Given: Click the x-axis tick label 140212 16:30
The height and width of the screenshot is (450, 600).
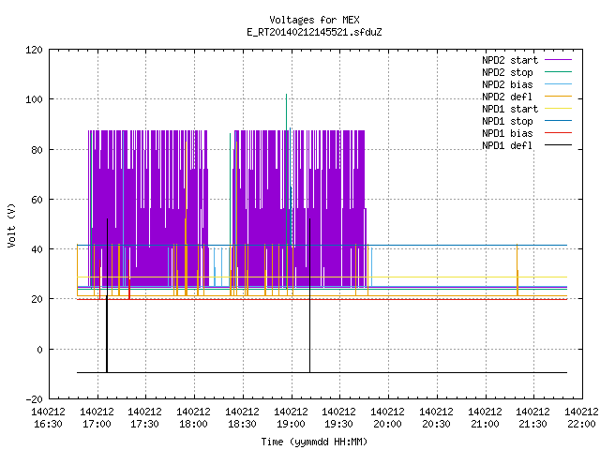Looking at the screenshot, I should click(48, 417).
